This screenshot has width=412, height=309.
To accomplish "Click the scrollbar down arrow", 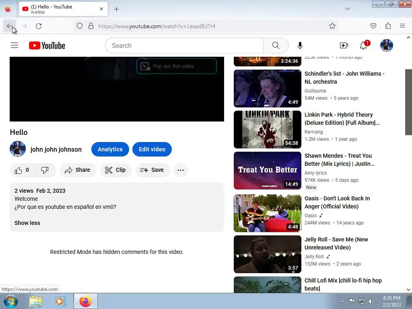I will click(408, 290).
